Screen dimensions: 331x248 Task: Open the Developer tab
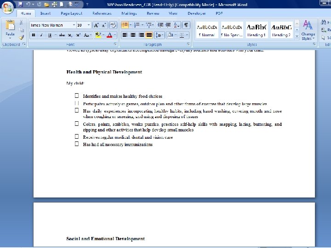click(197, 13)
